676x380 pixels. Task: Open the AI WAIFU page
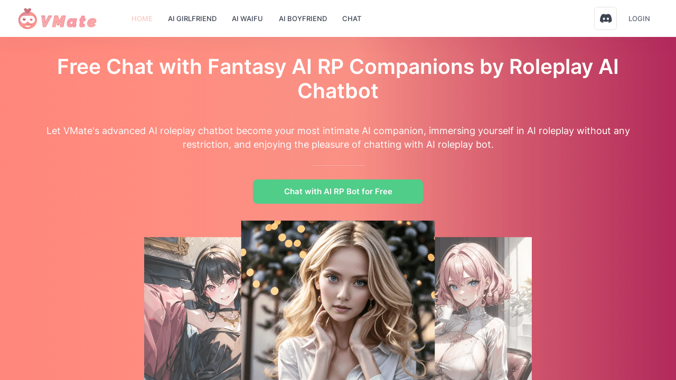[x=247, y=18]
